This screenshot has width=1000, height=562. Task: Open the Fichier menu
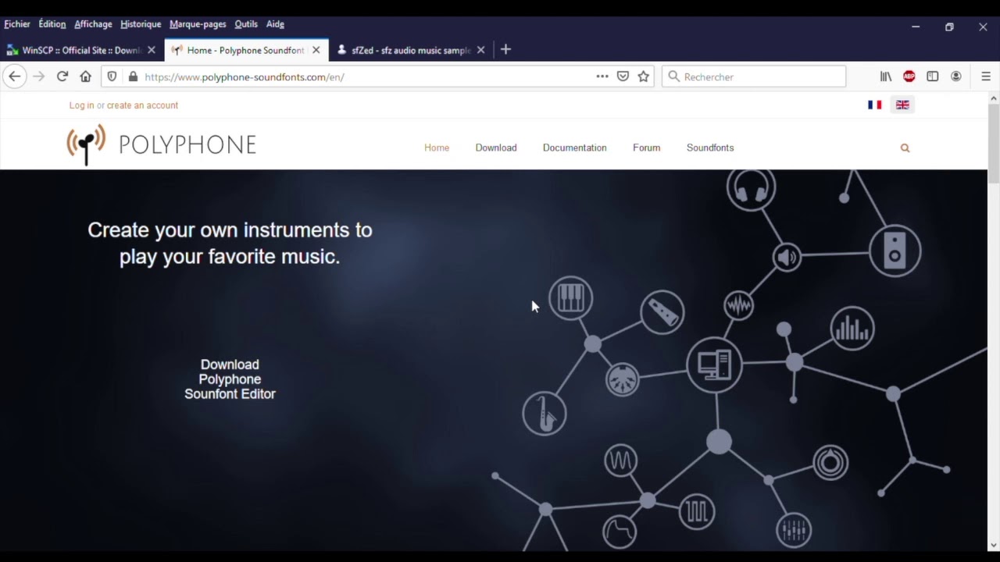17,24
